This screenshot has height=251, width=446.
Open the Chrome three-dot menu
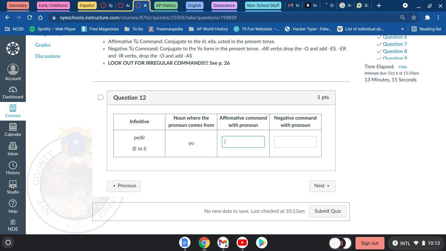(438, 18)
